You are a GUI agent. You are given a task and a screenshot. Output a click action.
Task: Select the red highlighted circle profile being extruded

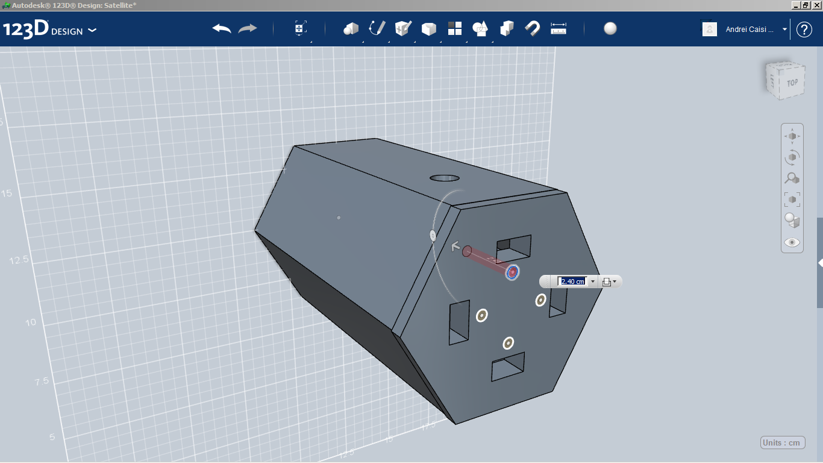512,272
